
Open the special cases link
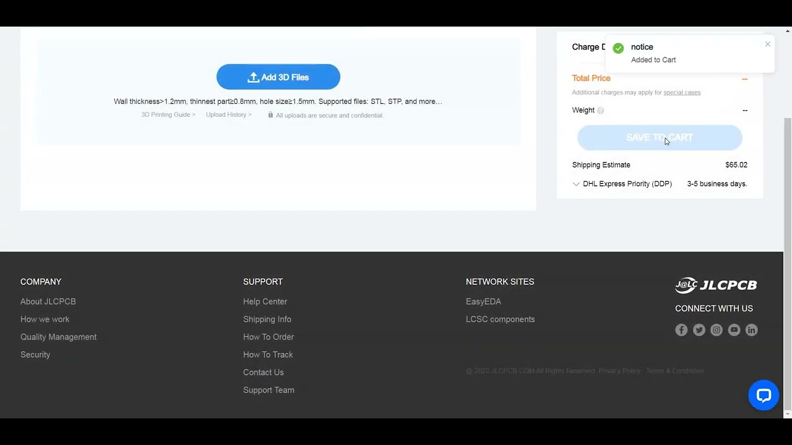(x=682, y=93)
